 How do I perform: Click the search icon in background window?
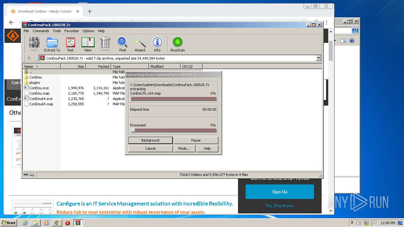[x=355, y=30]
